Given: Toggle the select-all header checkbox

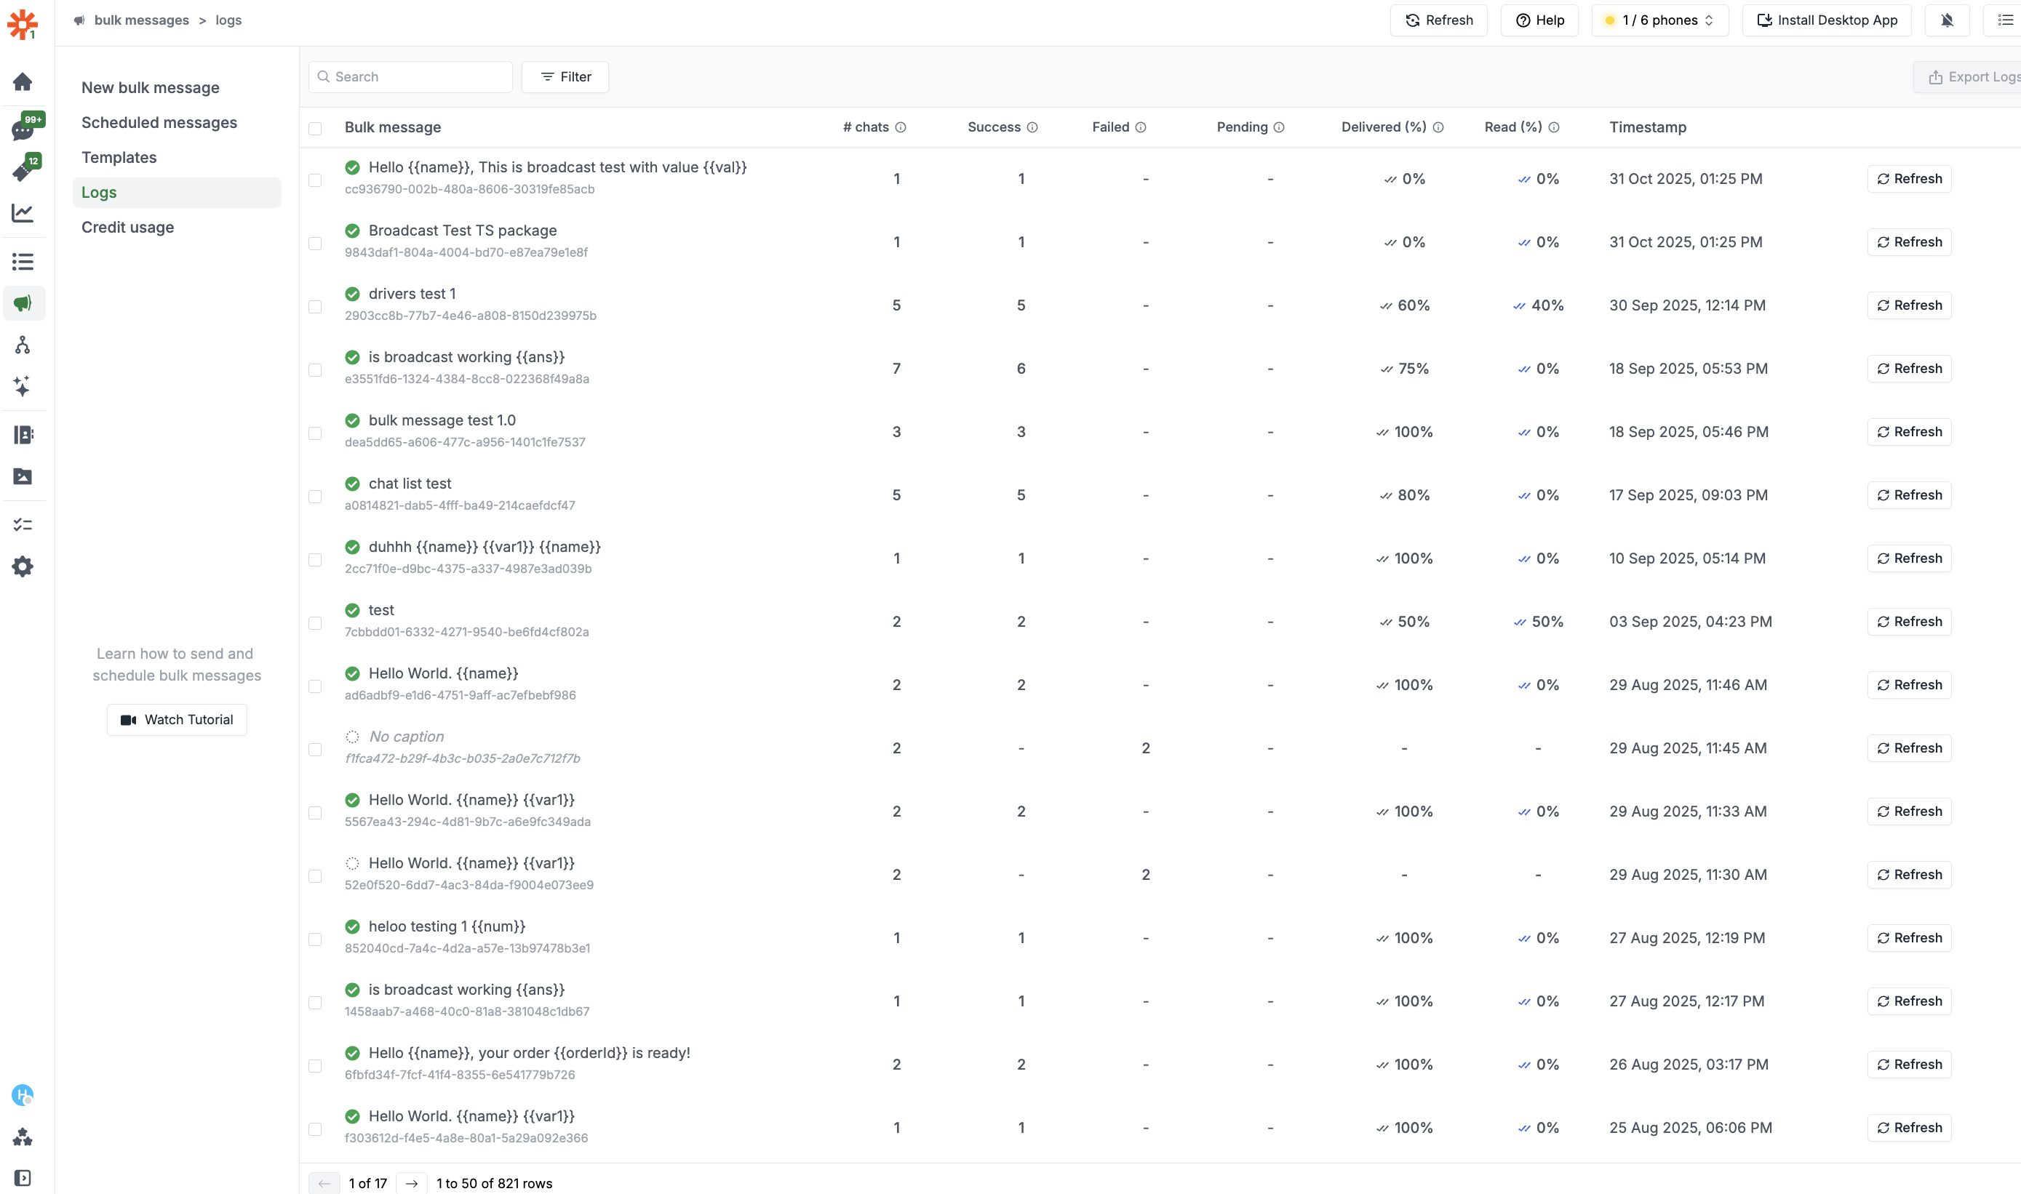Looking at the screenshot, I should 315,129.
